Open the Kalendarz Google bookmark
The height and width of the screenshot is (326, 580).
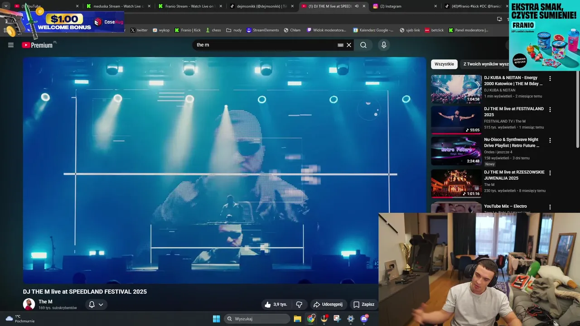pyautogui.click(x=374, y=30)
